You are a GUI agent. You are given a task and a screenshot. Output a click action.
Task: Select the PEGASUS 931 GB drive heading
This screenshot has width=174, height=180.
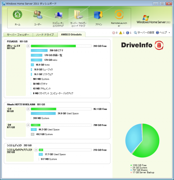[x=17, y=42]
